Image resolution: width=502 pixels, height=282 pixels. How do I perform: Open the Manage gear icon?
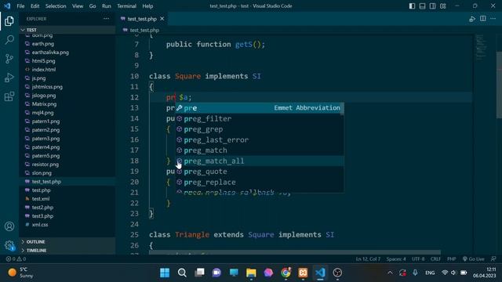coord(9,245)
